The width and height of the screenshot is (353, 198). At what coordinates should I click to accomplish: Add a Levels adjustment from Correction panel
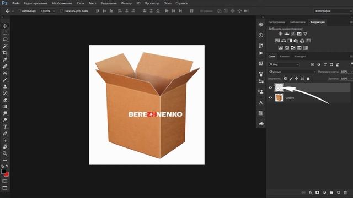287,34
